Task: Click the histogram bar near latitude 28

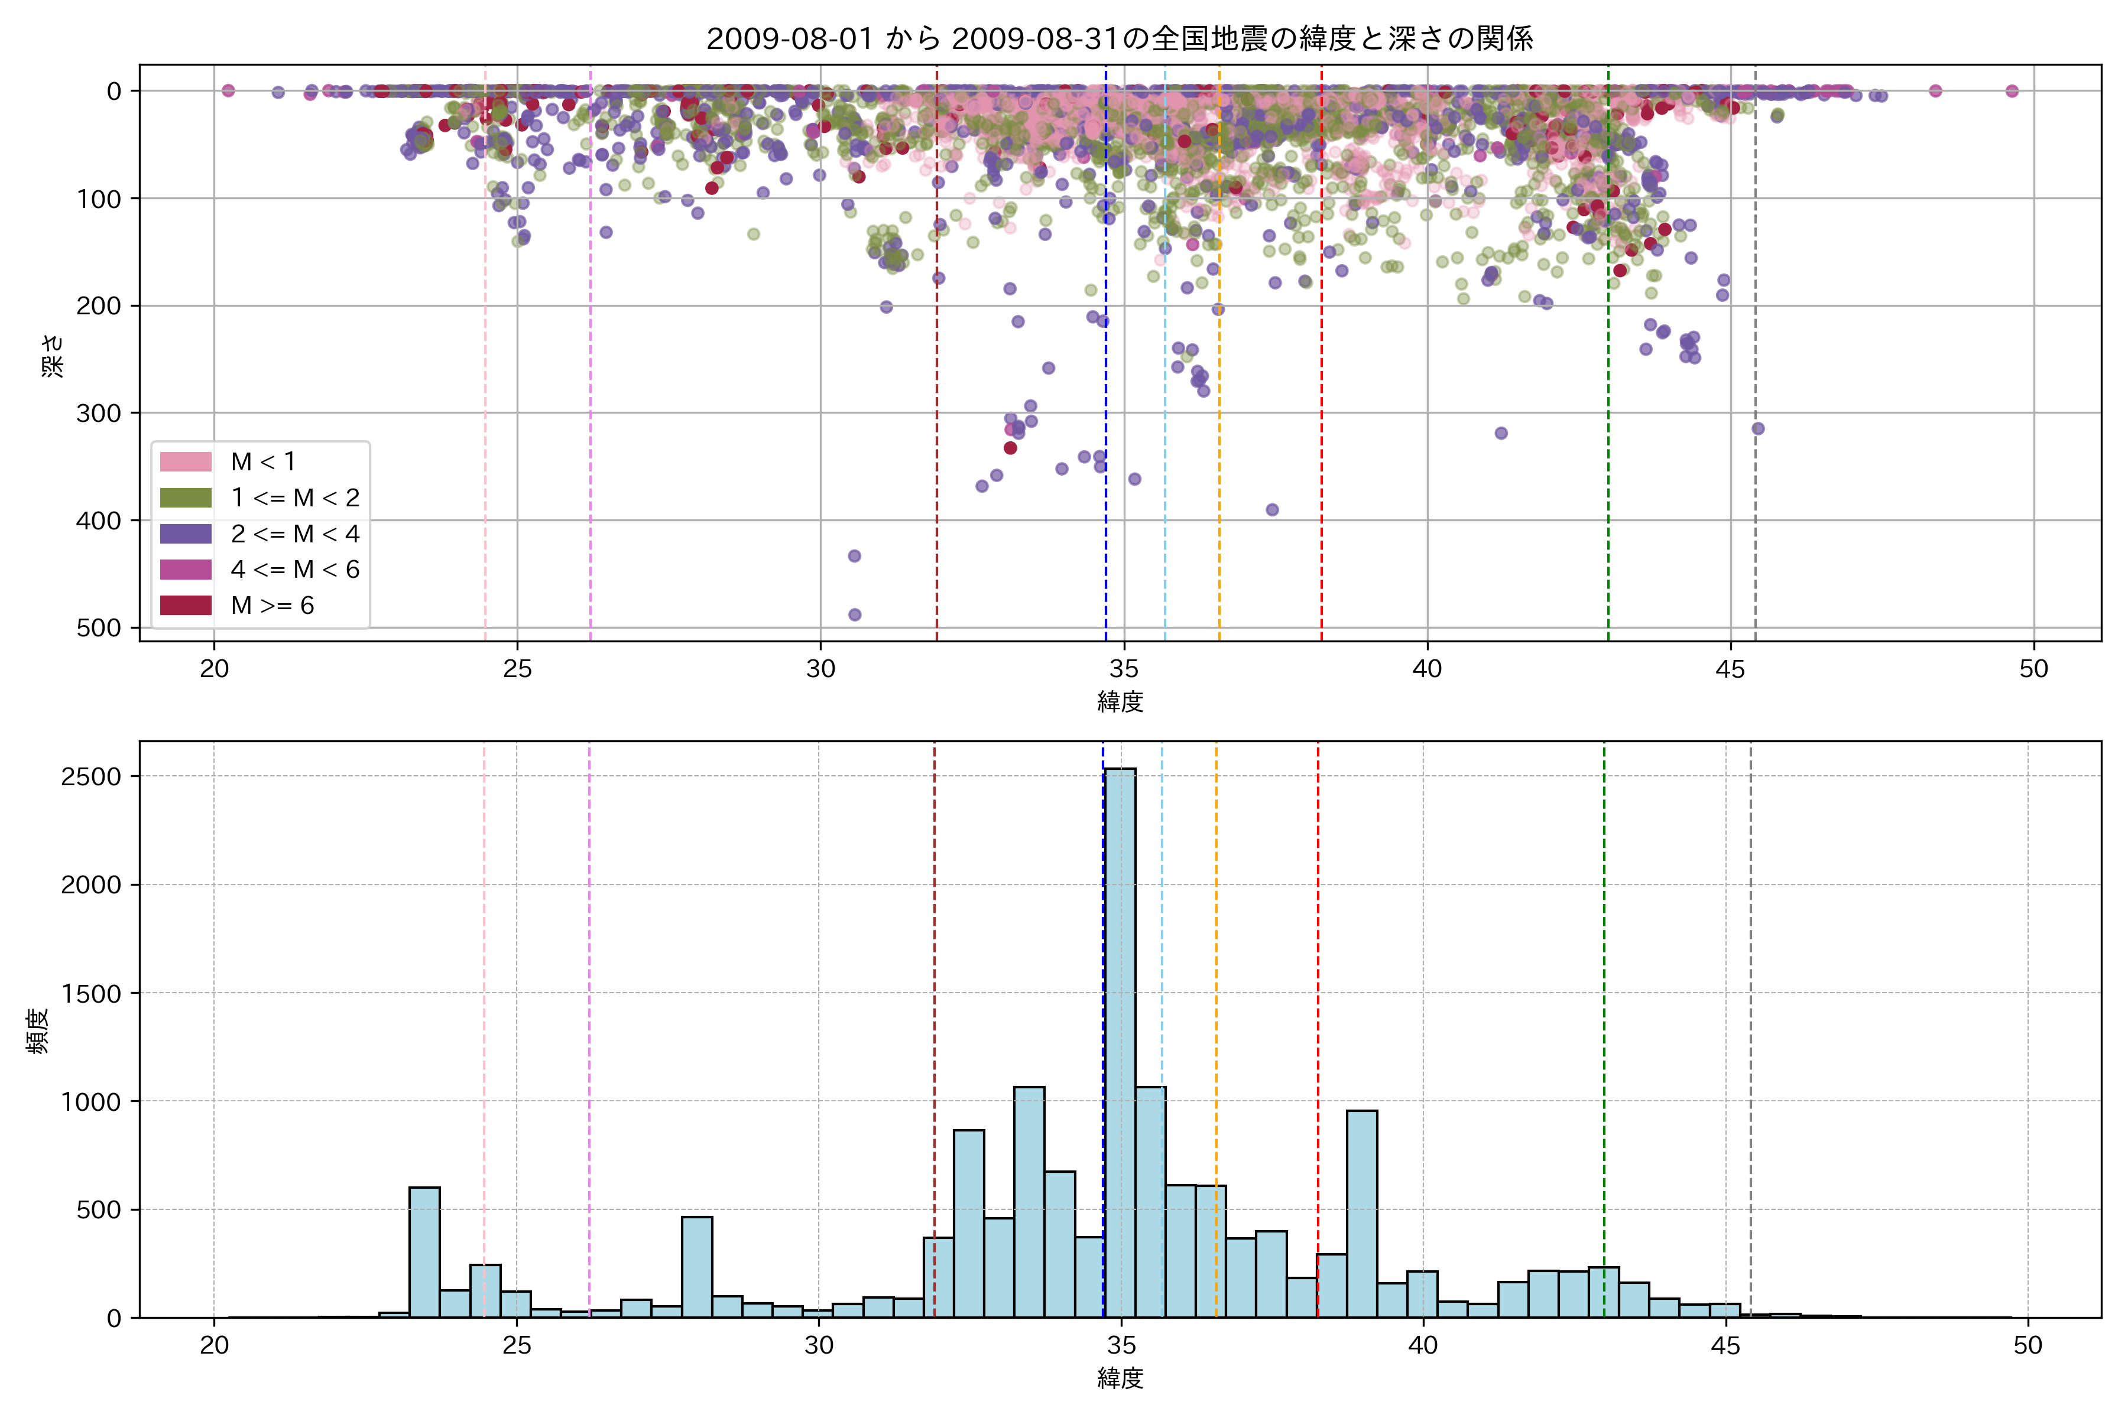Action: [697, 1266]
